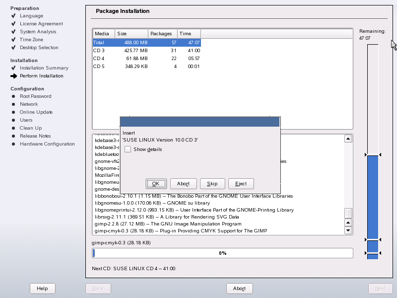Click the Hardware Configuration step label
The height and width of the screenshot is (298, 397).
[47, 144]
